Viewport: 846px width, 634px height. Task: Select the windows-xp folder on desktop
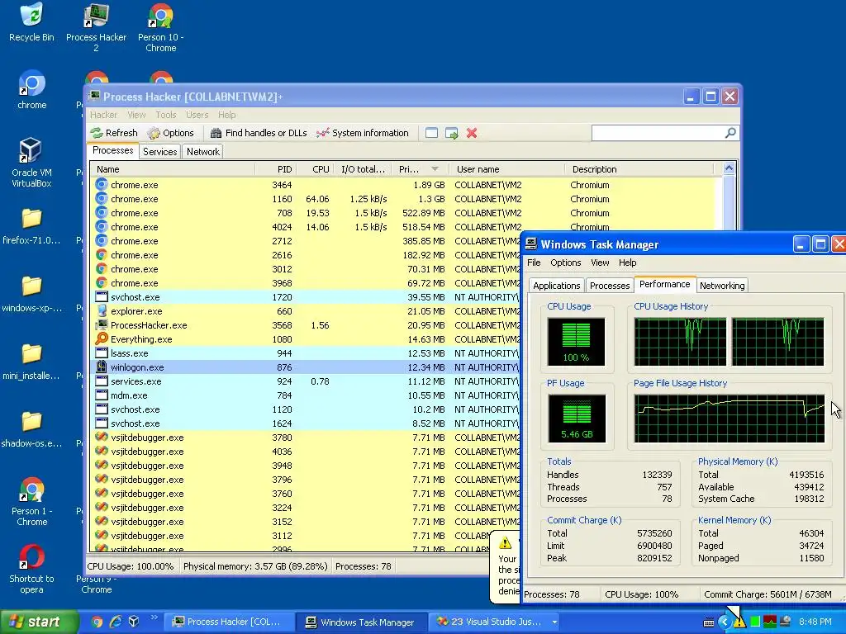[x=31, y=295]
